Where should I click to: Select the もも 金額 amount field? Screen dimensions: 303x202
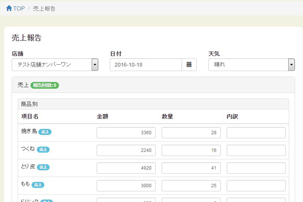click(126, 186)
